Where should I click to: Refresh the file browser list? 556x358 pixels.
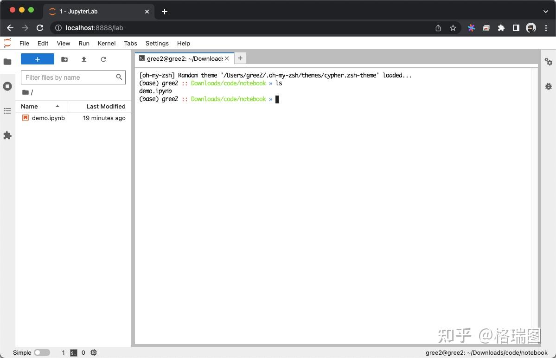(x=103, y=59)
